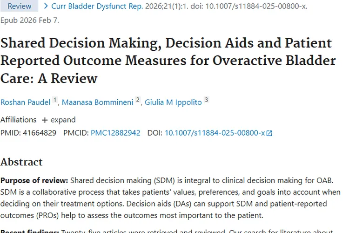Click the external link icon after the DOI
349x233 pixels.
269,133
